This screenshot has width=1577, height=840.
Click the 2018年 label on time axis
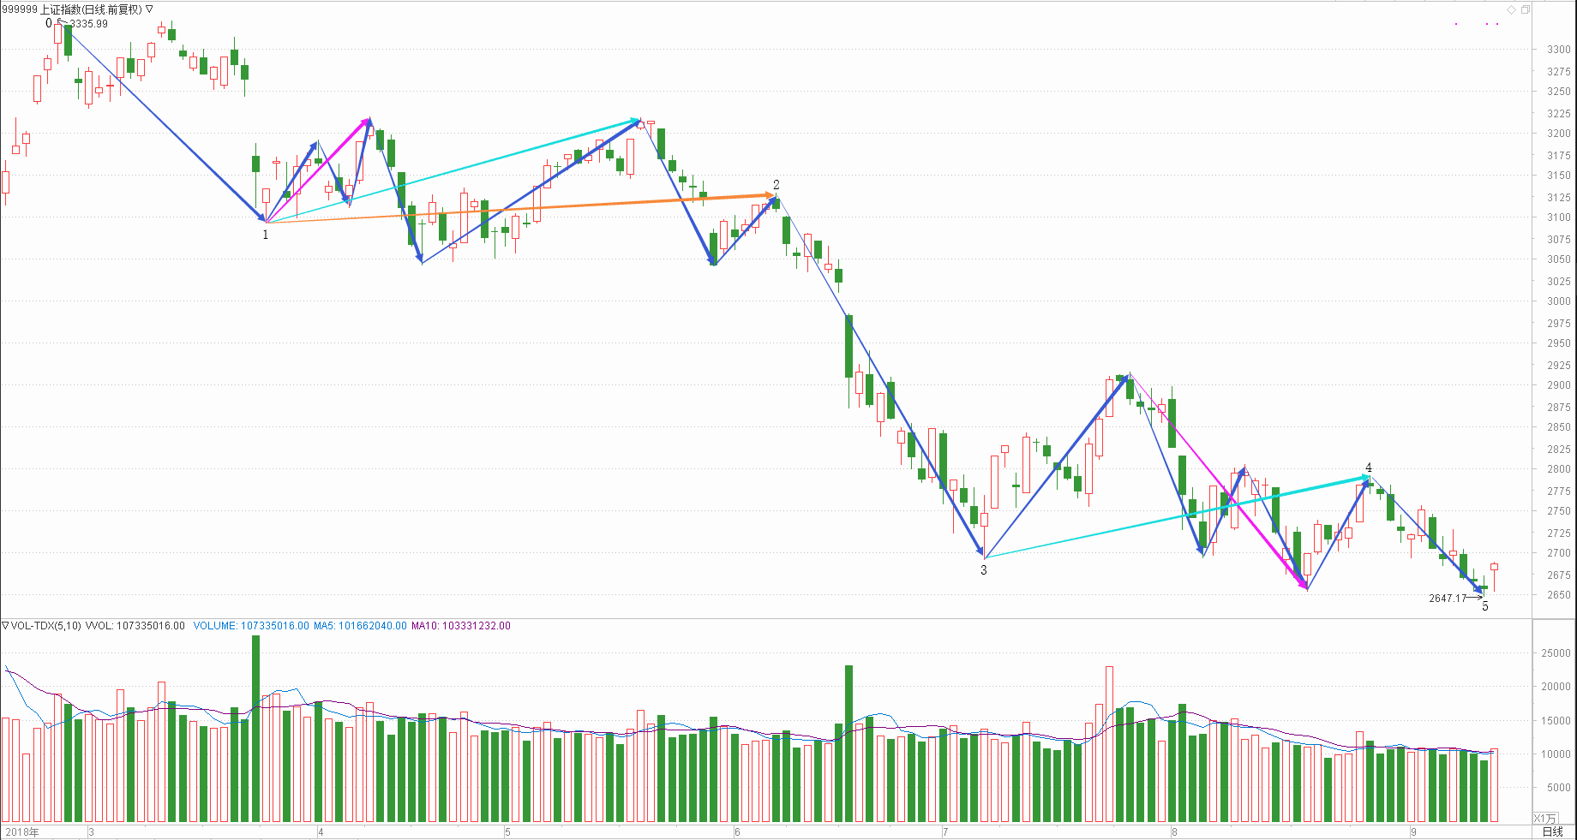pos(21,831)
